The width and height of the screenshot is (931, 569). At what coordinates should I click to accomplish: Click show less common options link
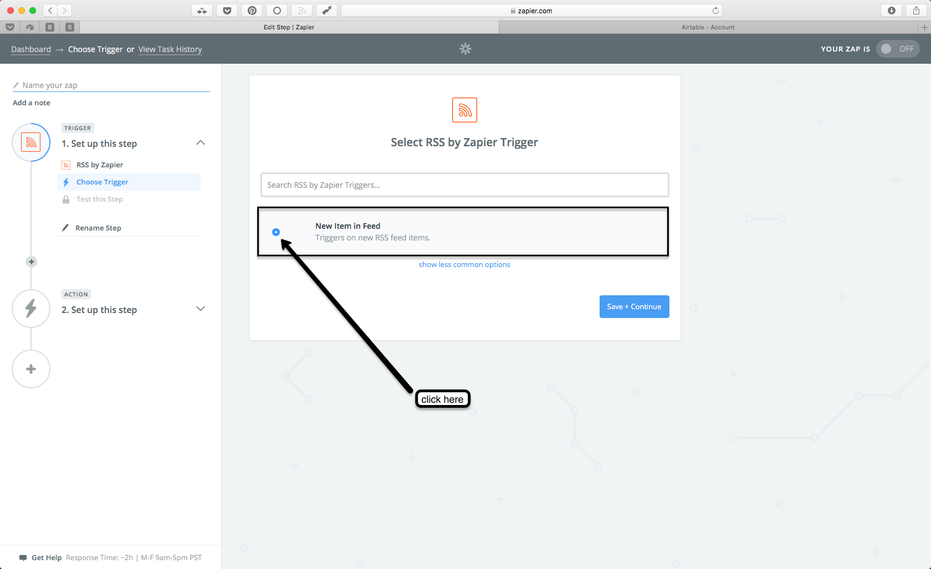[x=464, y=265]
